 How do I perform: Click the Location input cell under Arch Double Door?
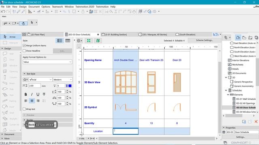126,131
